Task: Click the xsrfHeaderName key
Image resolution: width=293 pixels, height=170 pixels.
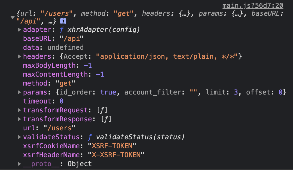Action: pos(51,155)
